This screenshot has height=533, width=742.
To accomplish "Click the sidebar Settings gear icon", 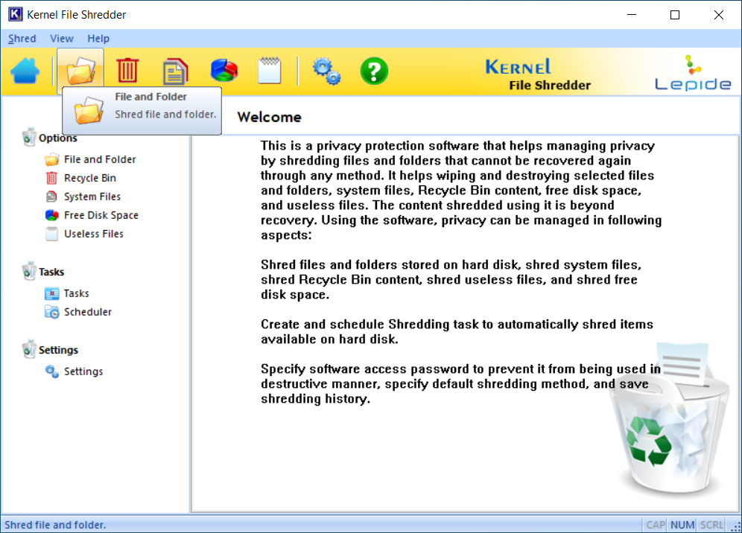I will point(51,371).
